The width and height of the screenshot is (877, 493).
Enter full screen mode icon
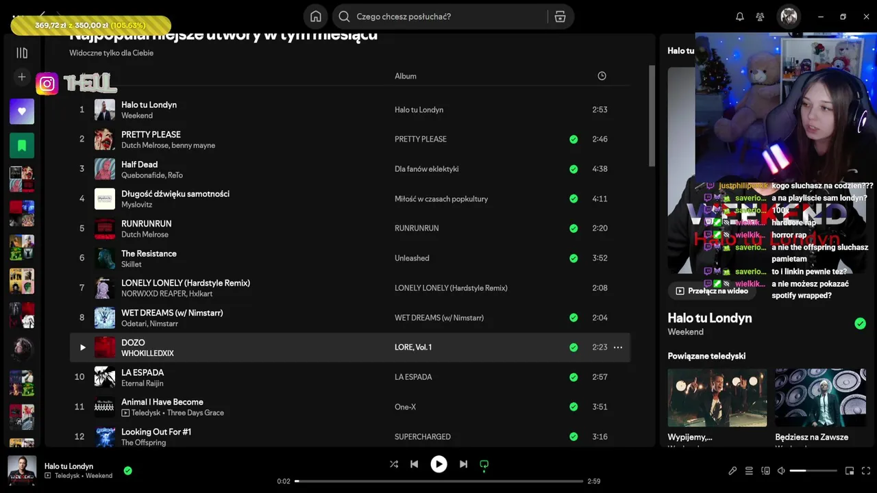click(866, 471)
